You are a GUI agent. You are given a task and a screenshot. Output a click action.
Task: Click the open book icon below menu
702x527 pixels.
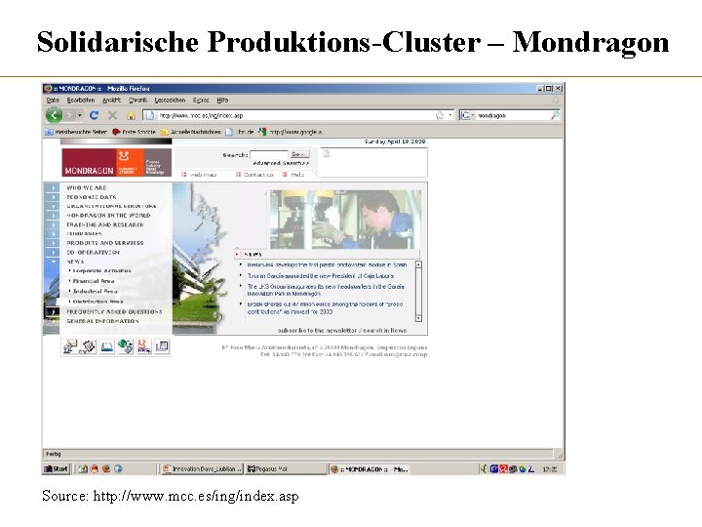click(x=107, y=346)
